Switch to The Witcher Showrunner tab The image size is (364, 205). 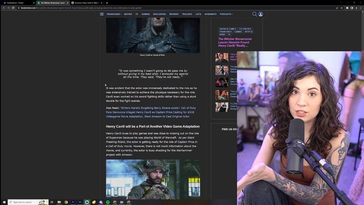point(53,3)
